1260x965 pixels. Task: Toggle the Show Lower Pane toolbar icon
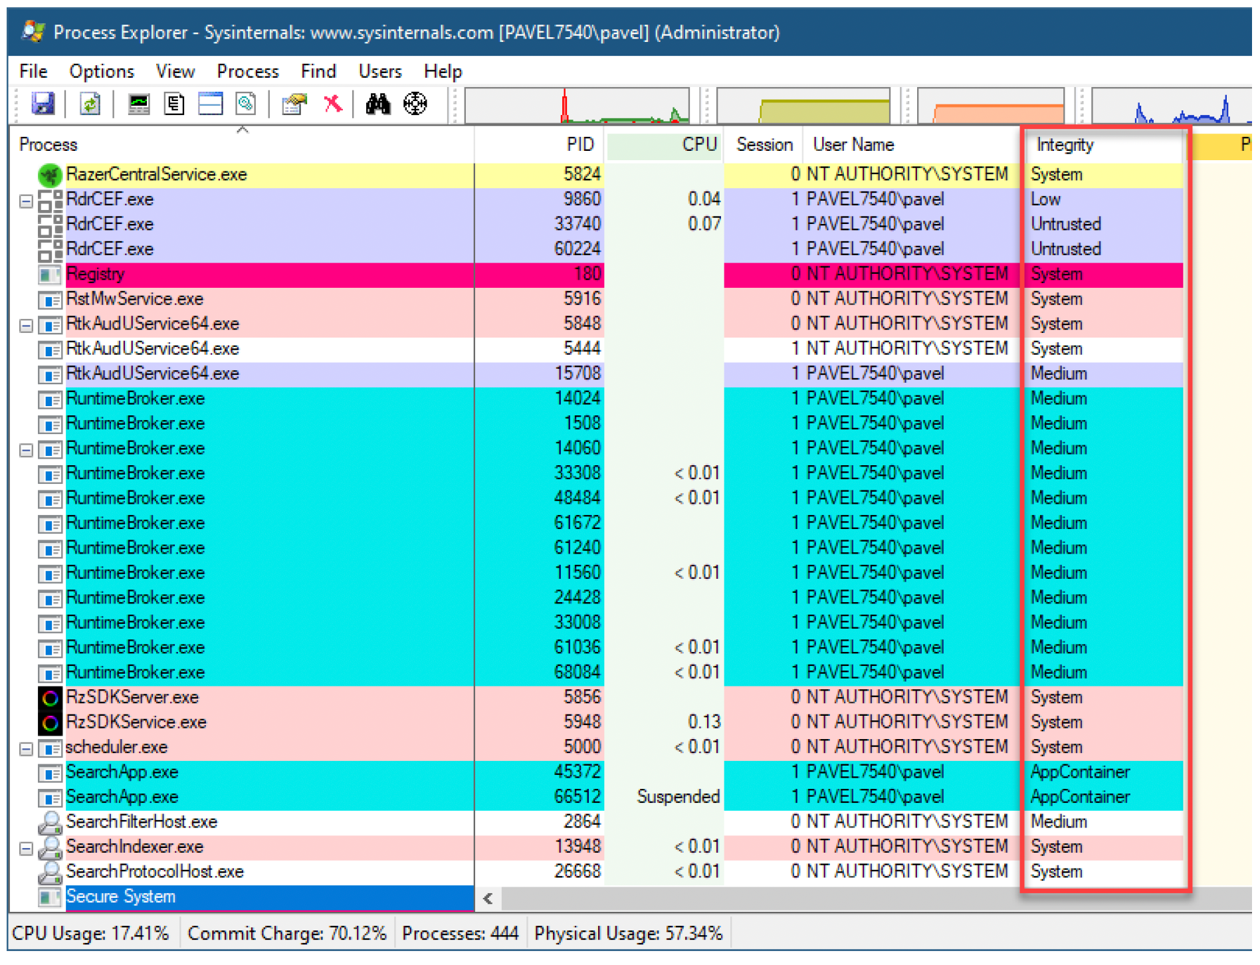coord(211,104)
